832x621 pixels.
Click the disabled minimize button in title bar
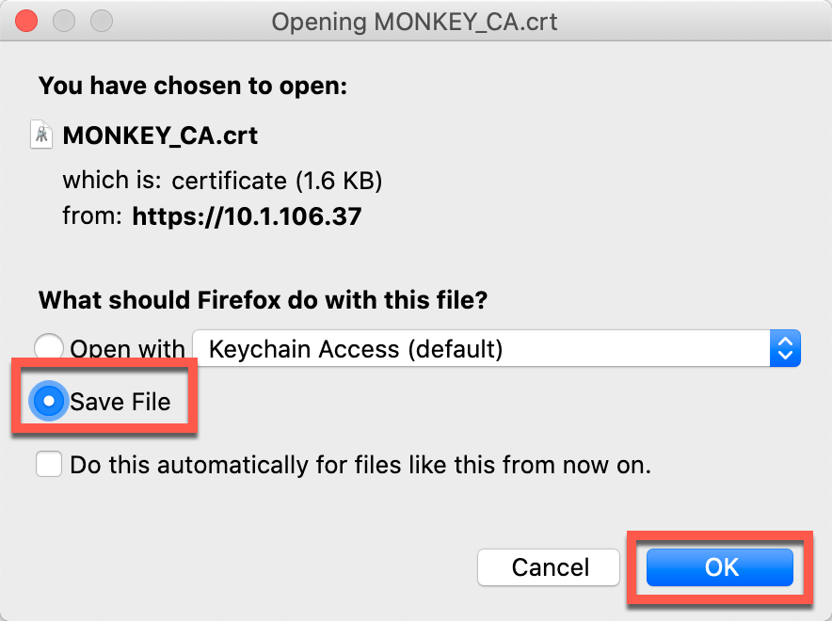(x=64, y=20)
